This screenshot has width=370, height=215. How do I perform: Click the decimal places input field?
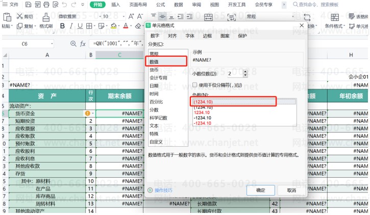(235, 74)
